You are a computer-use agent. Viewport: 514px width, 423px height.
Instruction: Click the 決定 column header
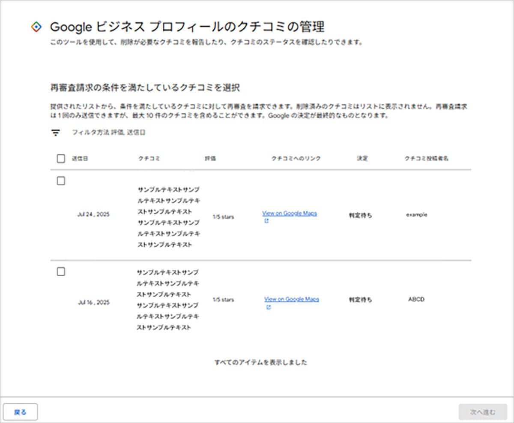tap(362, 159)
